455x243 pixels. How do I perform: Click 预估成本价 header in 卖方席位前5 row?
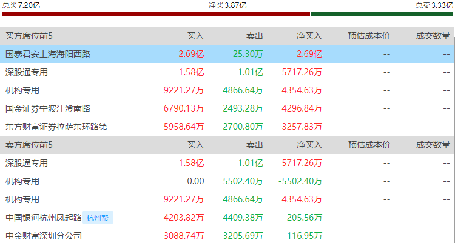pyautogui.click(x=369, y=145)
